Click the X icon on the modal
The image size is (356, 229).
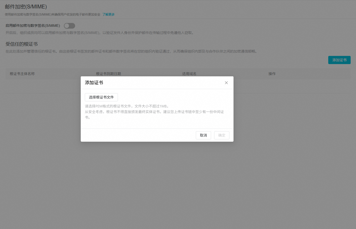click(x=226, y=82)
